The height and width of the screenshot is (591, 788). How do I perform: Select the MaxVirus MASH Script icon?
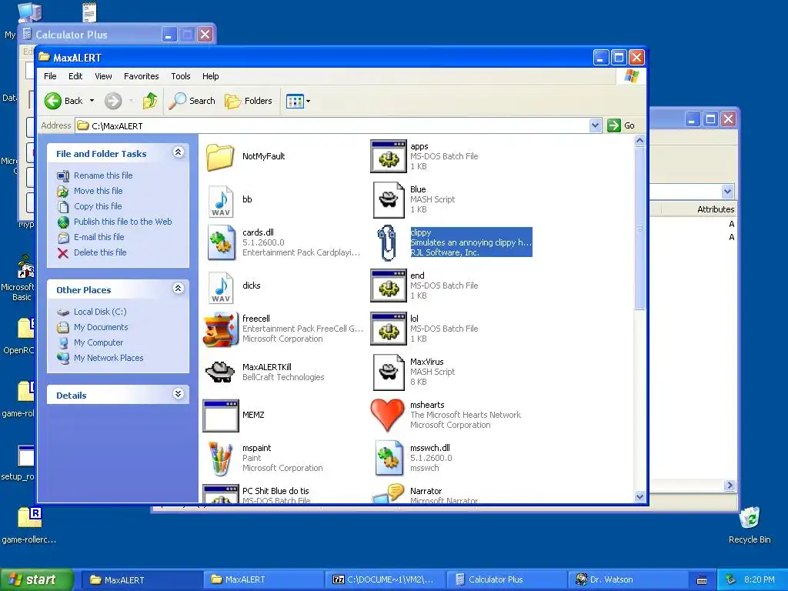[x=389, y=372]
